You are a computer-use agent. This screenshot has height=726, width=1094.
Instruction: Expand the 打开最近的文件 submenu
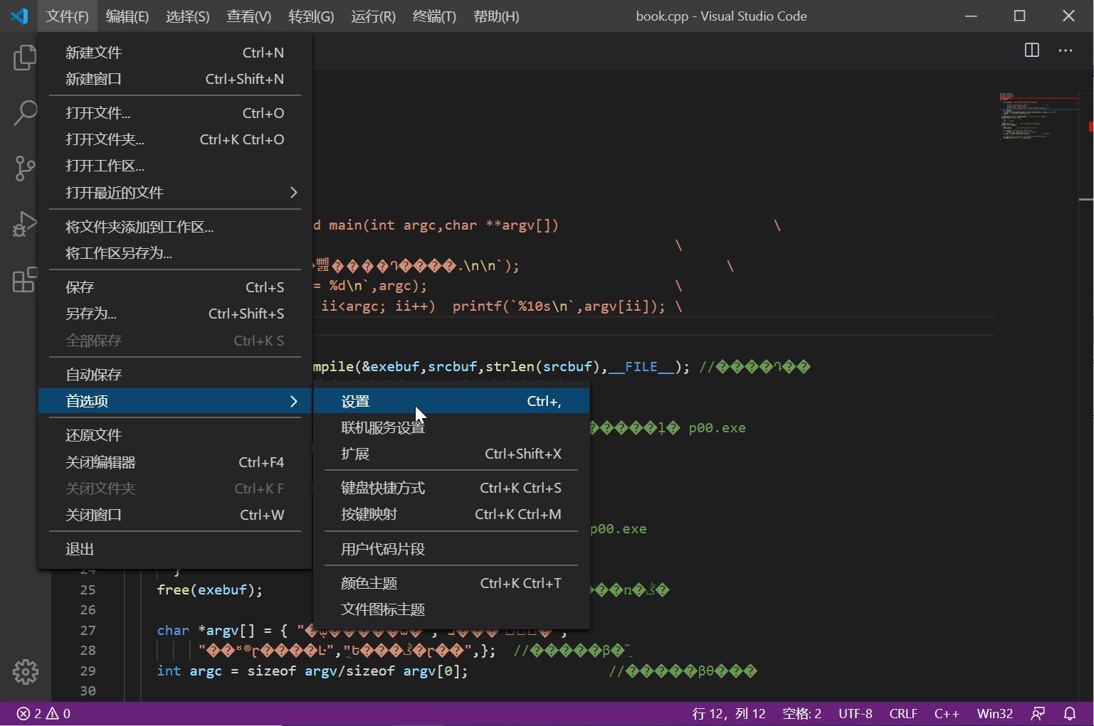[114, 192]
